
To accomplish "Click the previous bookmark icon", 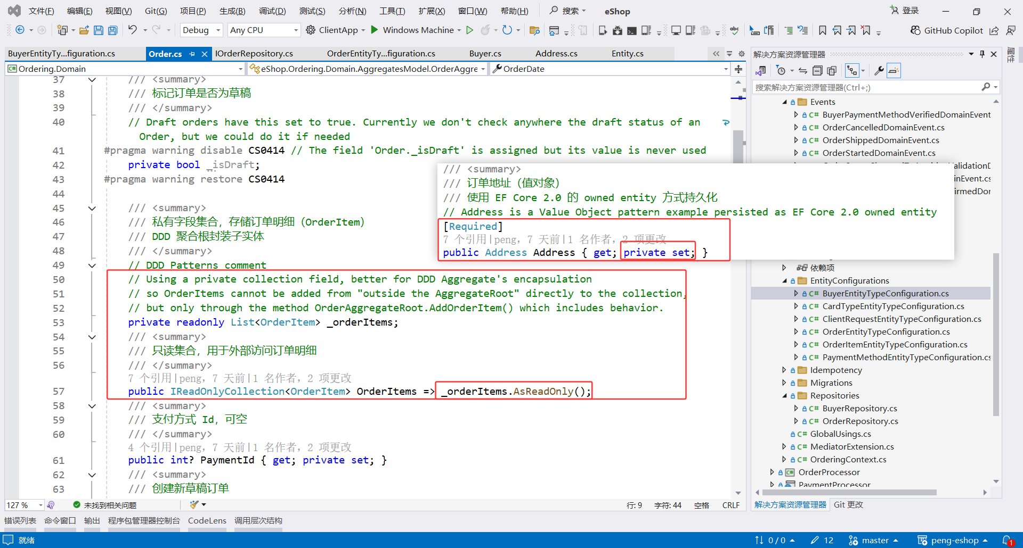I will click(837, 30).
